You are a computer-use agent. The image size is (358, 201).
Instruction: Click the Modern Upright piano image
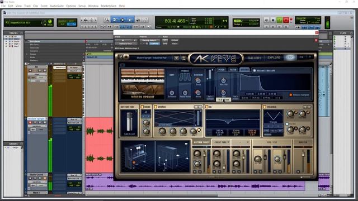(x=143, y=83)
